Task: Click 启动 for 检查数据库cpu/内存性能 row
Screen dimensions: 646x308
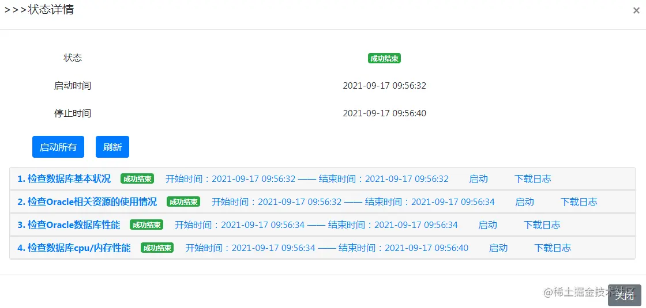Action: coord(498,248)
